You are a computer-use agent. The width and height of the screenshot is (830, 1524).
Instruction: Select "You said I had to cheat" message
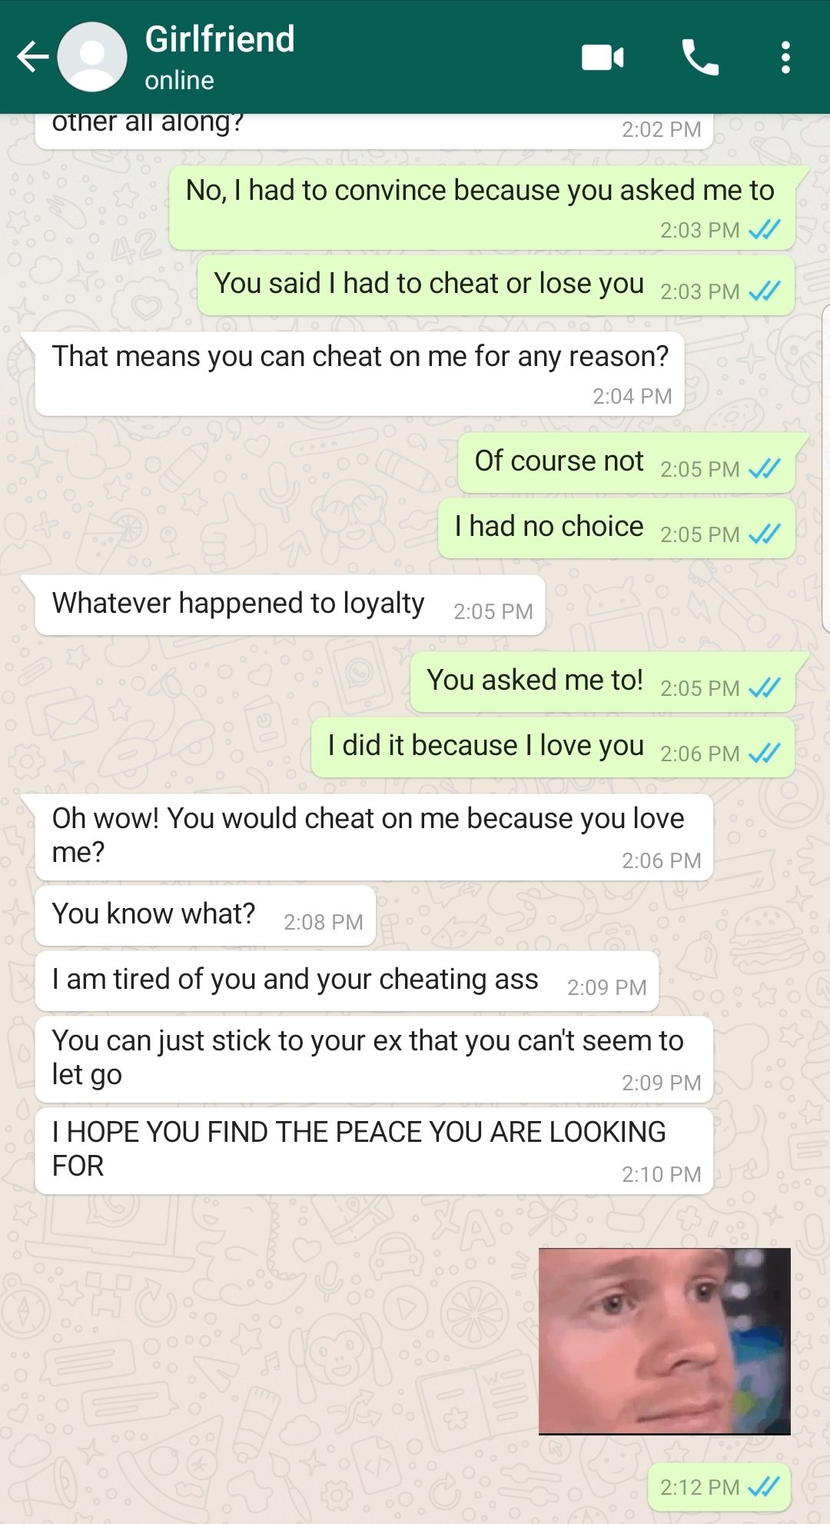pos(496,285)
